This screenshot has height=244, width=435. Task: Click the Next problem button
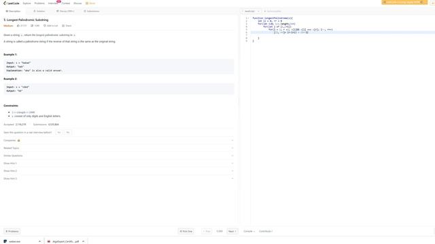(x=232, y=231)
